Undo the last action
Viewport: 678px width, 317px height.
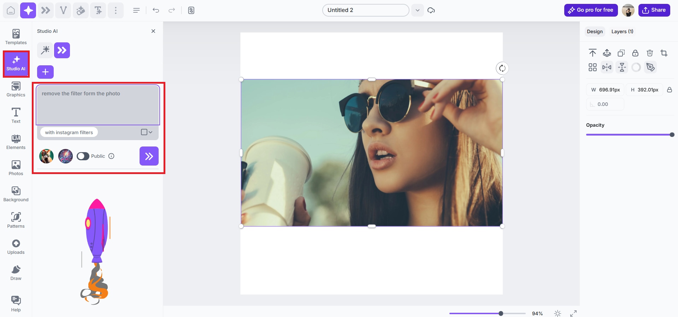(156, 10)
